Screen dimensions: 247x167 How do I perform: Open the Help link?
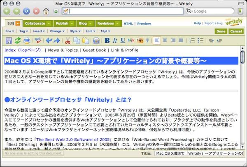197,23
